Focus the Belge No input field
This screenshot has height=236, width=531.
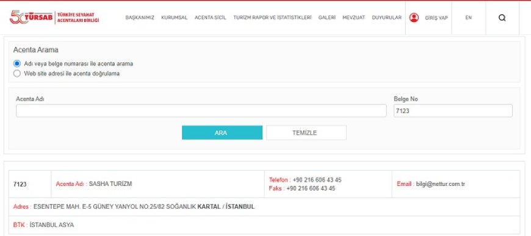(x=453, y=111)
